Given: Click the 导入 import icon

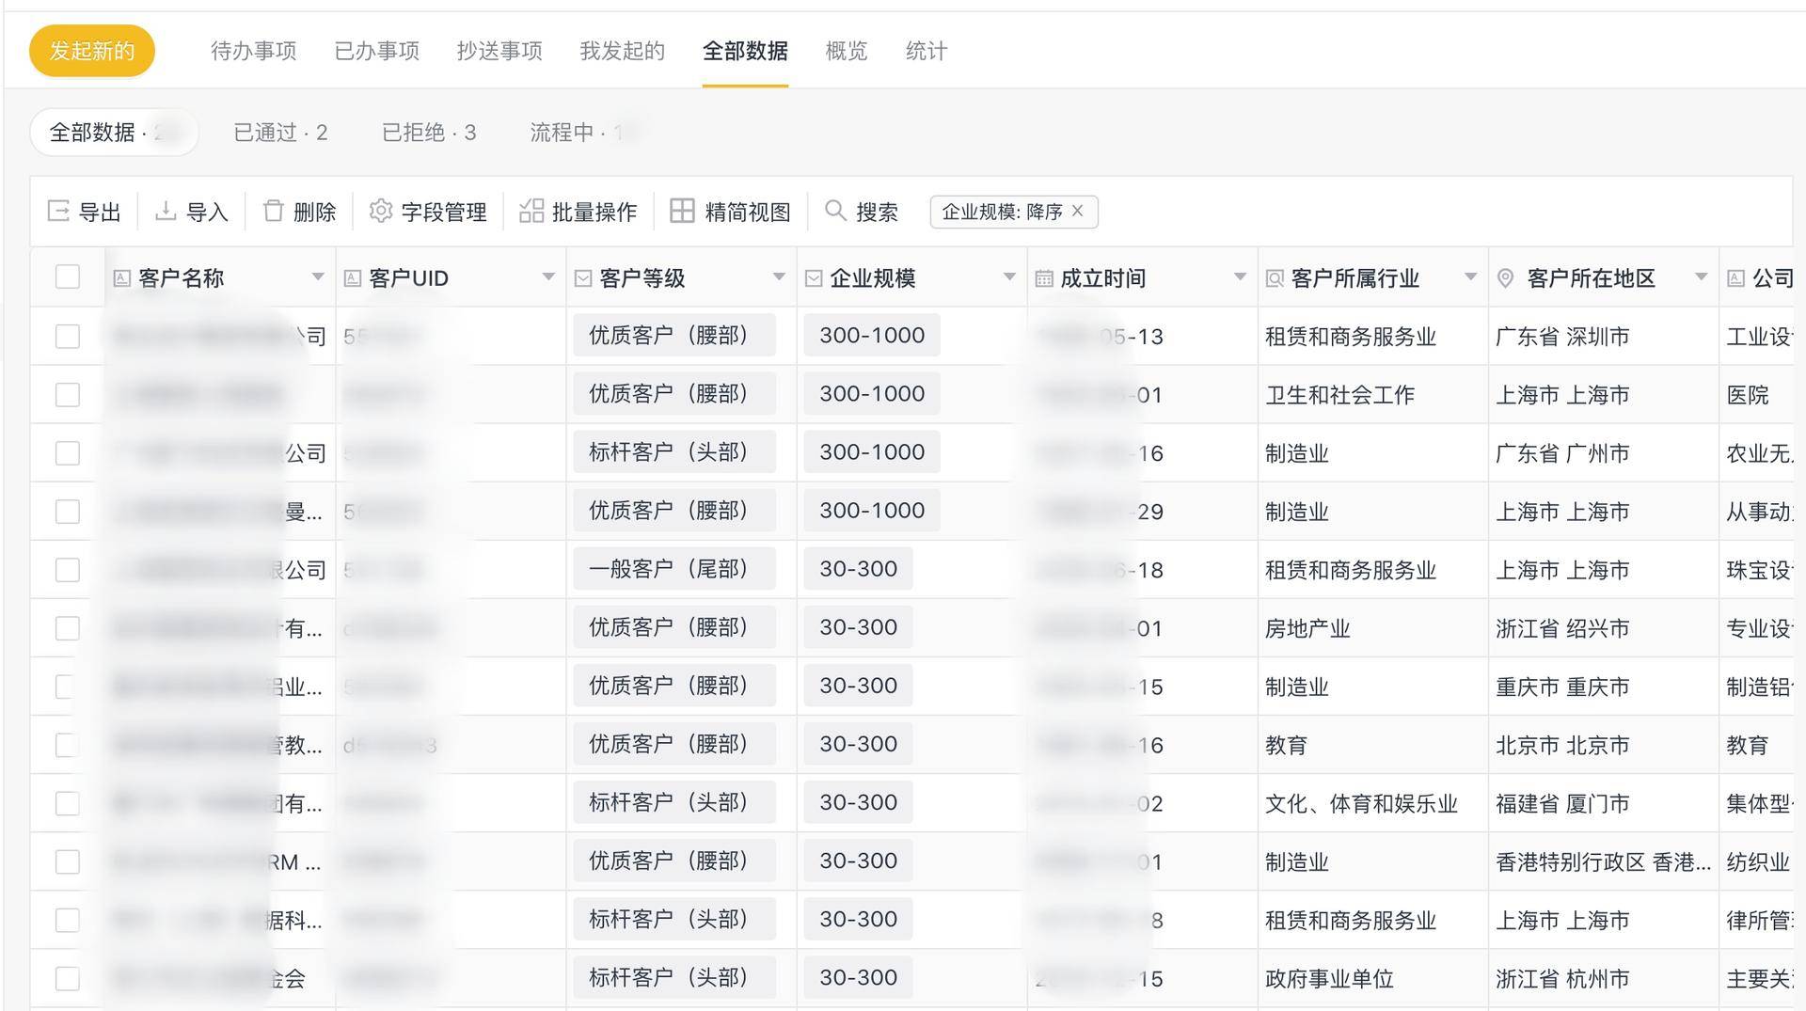Looking at the screenshot, I should 166,212.
